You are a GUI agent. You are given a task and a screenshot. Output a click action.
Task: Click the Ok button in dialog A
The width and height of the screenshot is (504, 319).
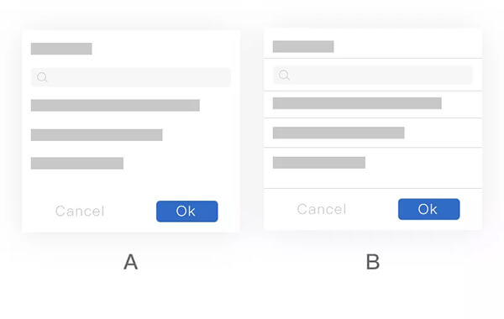click(x=187, y=212)
